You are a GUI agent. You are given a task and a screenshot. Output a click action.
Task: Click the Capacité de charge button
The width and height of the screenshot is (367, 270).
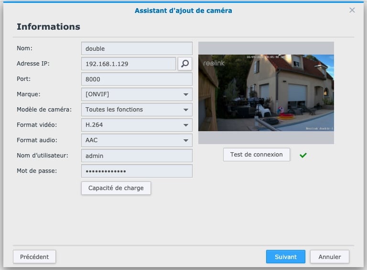tap(116, 188)
